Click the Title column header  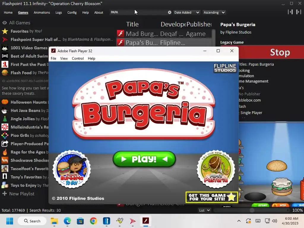[132, 24]
